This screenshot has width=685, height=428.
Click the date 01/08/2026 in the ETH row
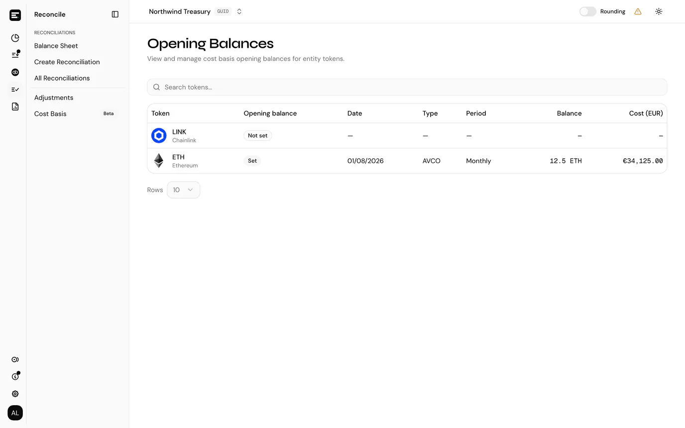coord(365,161)
